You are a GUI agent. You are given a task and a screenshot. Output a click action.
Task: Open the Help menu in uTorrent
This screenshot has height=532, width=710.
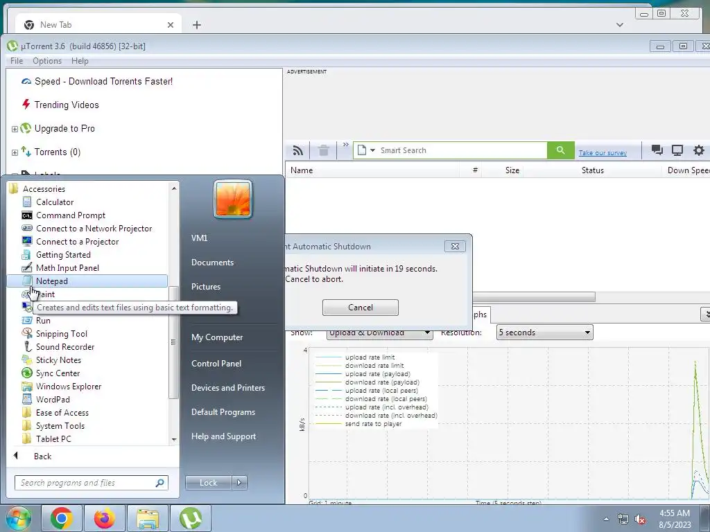(80, 61)
